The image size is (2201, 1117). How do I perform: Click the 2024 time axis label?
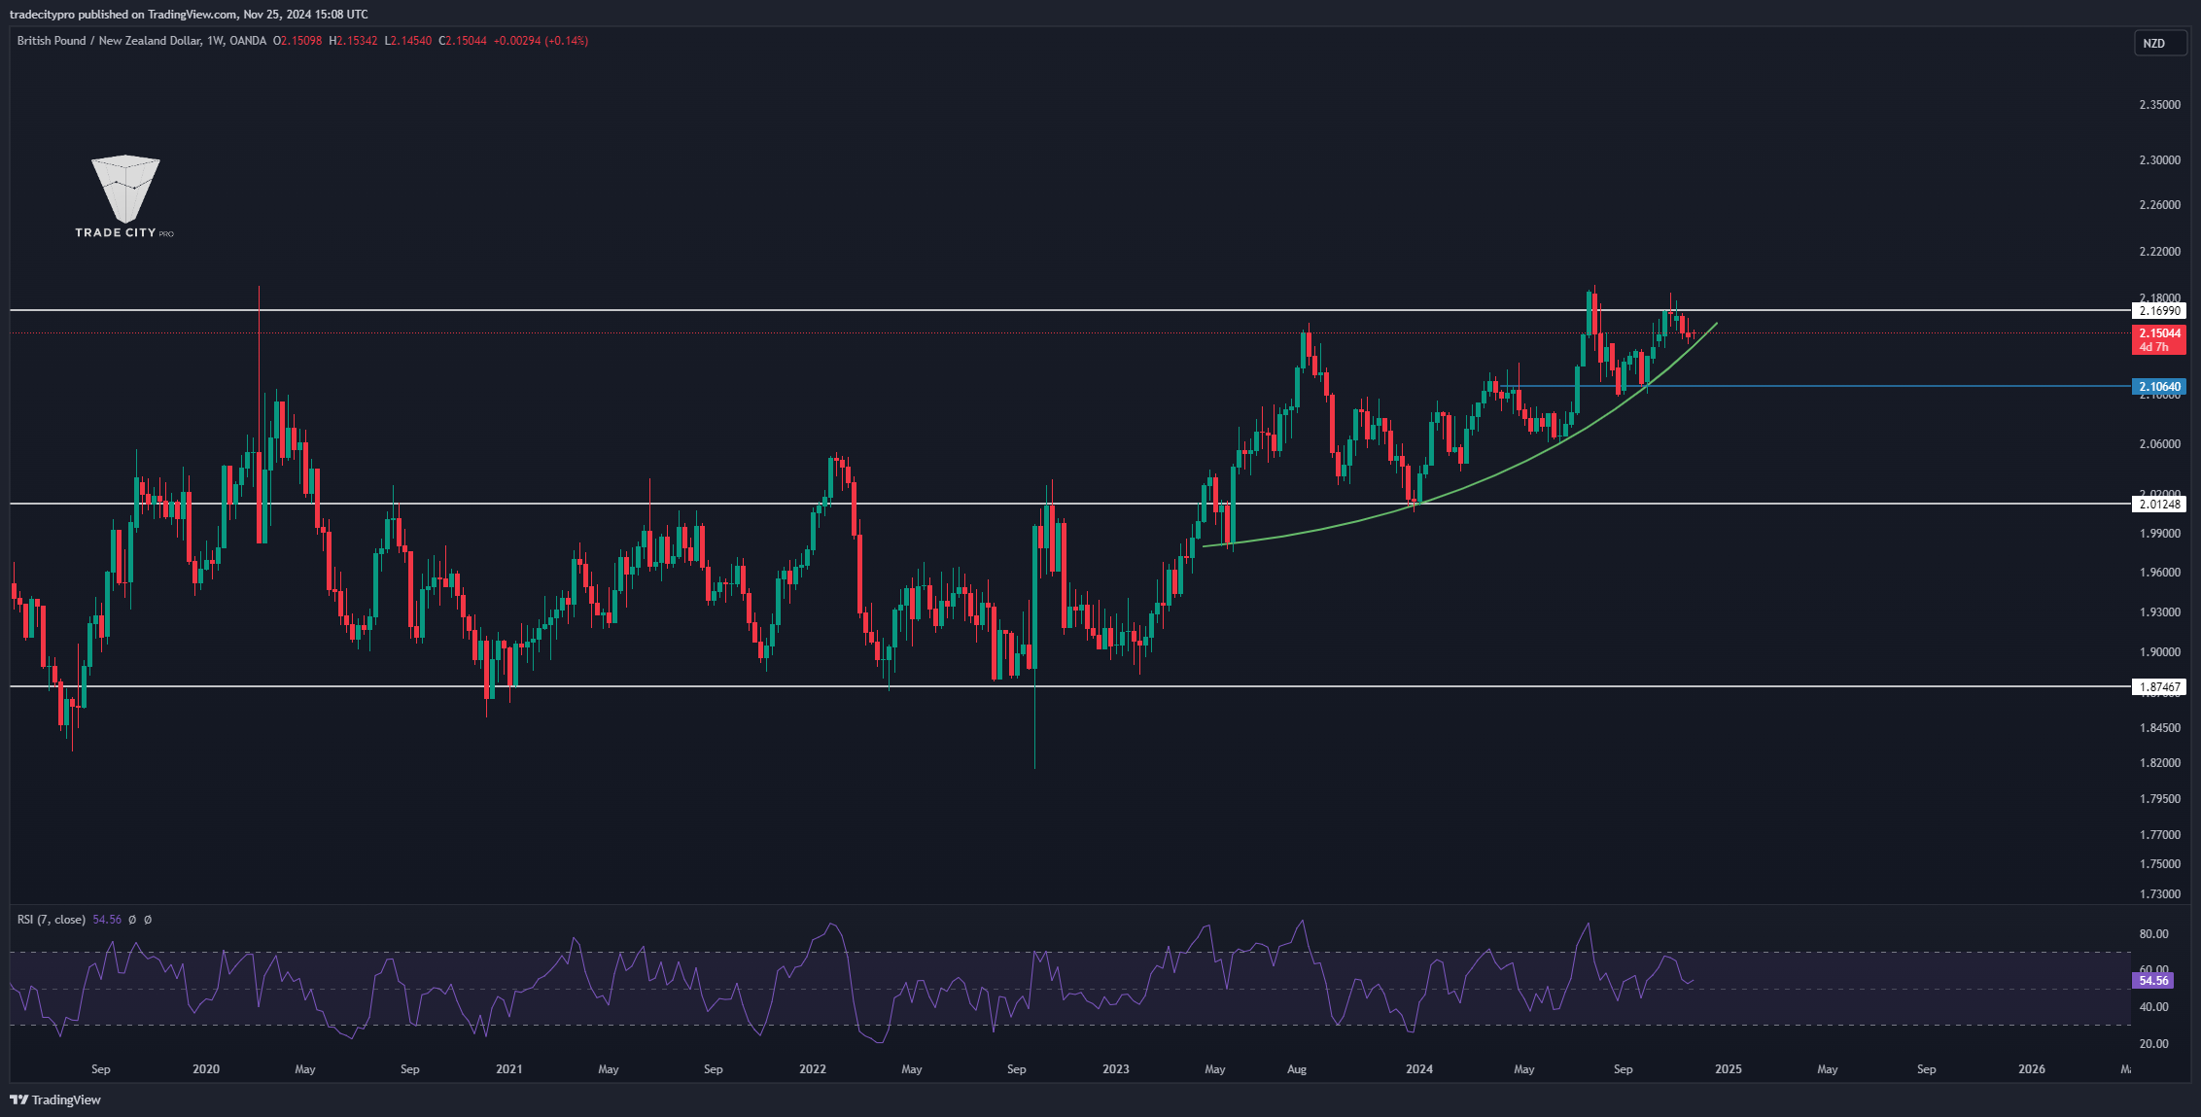tap(1419, 1069)
